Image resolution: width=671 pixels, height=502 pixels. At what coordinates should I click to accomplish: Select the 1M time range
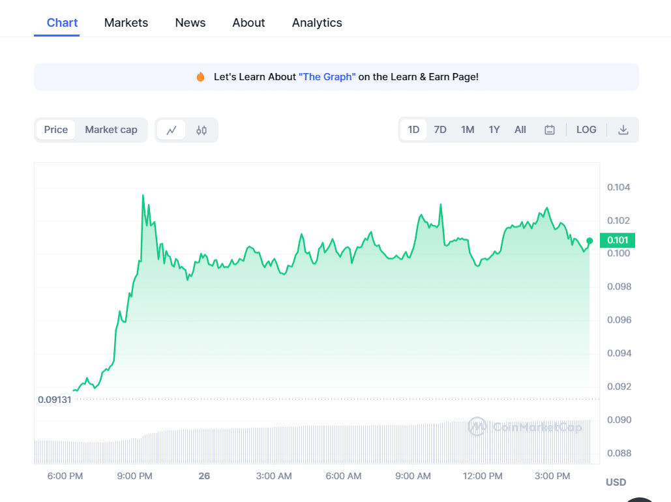(x=468, y=130)
